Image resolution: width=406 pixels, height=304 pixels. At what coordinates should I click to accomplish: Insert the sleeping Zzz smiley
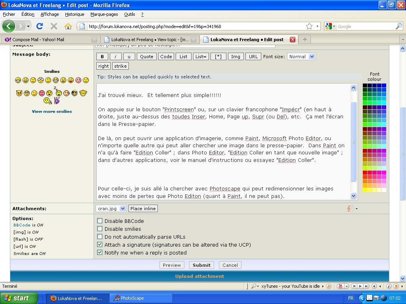58,92
